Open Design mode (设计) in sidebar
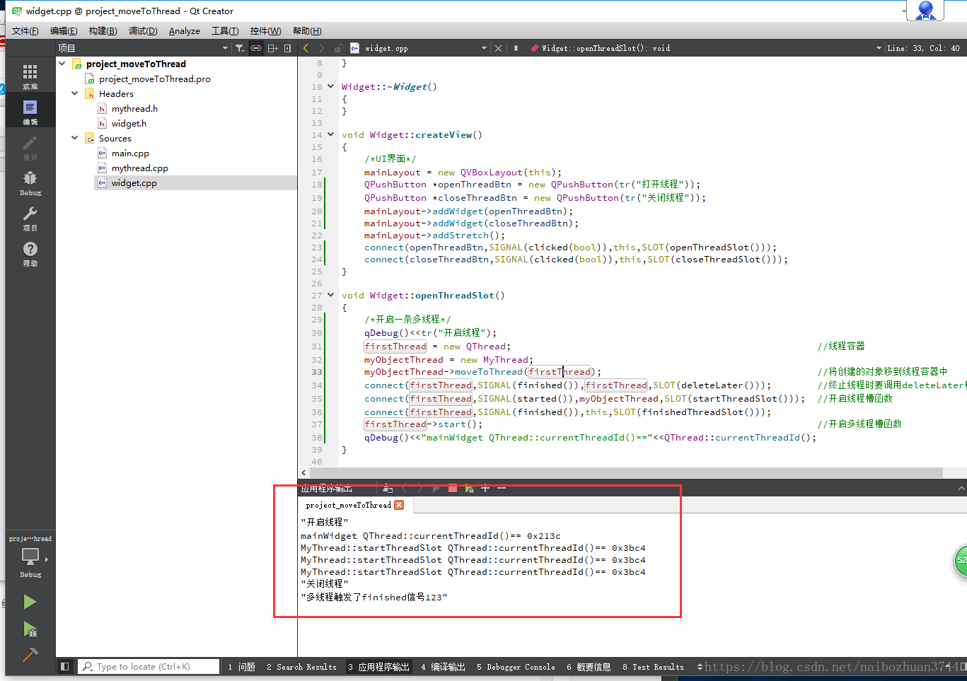 tap(30, 146)
